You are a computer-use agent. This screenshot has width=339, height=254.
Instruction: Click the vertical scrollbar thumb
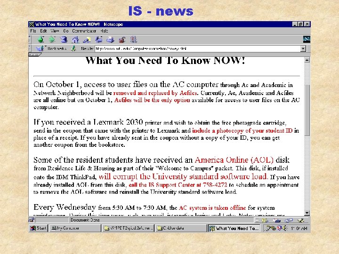coord(307,110)
